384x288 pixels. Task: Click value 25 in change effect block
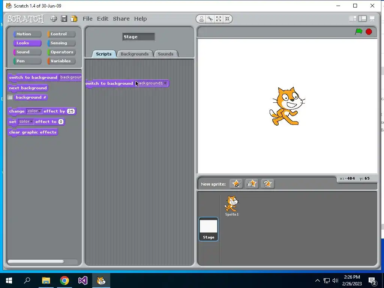71,111
